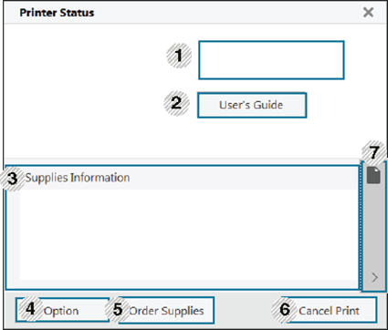Image resolution: width=388 pixels, height=330 pixels.
Task: Click the Printer Status title bar text
Action: pyautogui.click(x=57, y=13)
